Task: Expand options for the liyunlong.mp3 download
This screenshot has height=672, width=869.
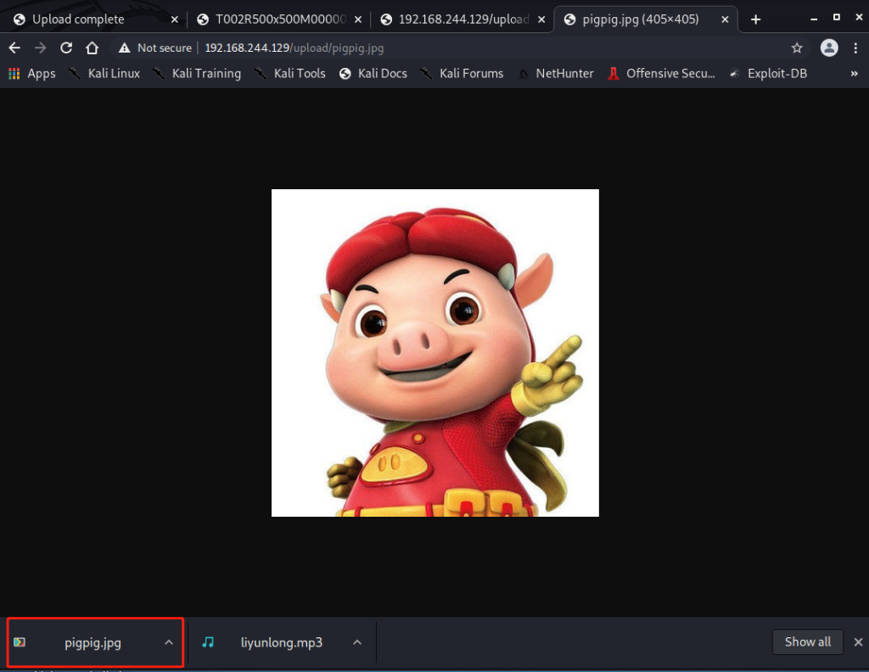Action: point(357,642)
